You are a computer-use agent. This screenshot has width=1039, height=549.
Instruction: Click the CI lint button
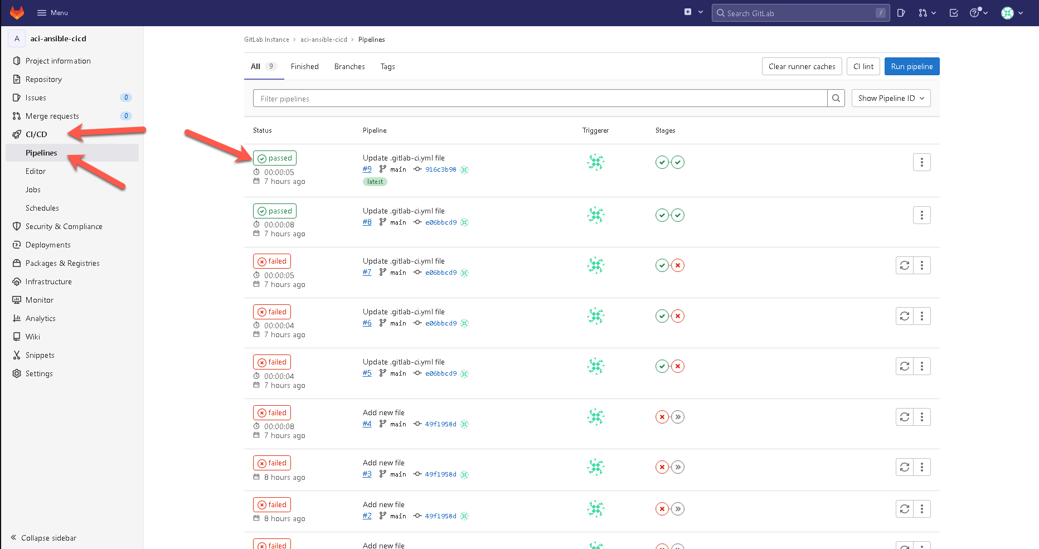click(x=863, y=66)
